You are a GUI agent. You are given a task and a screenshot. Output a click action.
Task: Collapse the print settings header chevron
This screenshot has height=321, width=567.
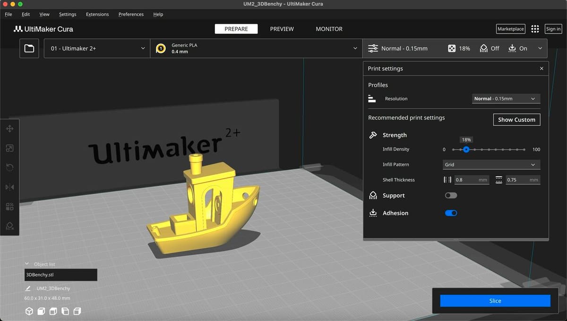click(x=540, y=48)
